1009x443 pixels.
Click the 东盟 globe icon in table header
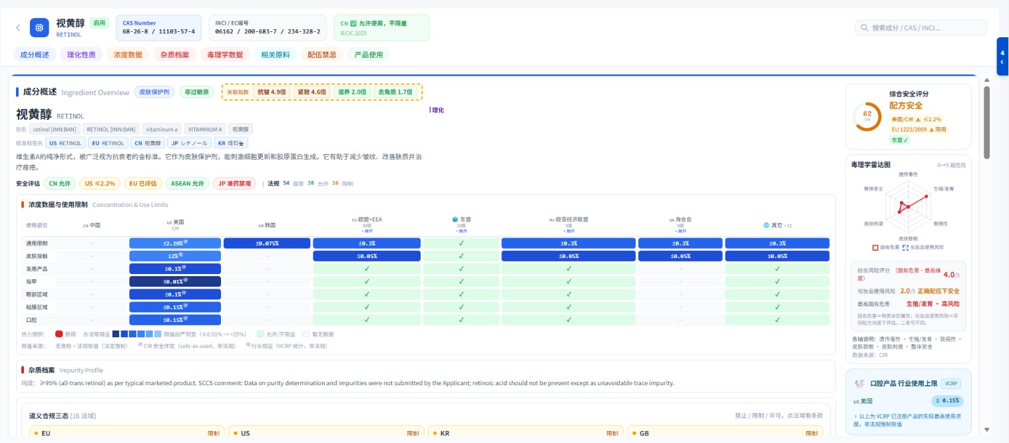[x=455, y=219]
